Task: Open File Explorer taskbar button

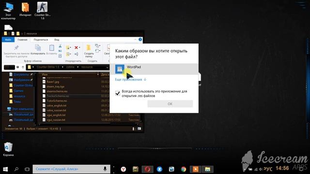Action: tap(207, 169)
